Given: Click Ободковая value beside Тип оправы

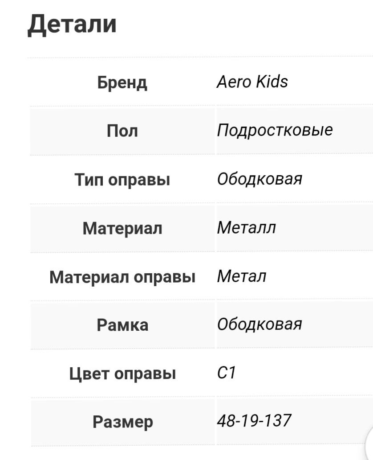Looking at the screenshot, I should (x=259, y=179).
